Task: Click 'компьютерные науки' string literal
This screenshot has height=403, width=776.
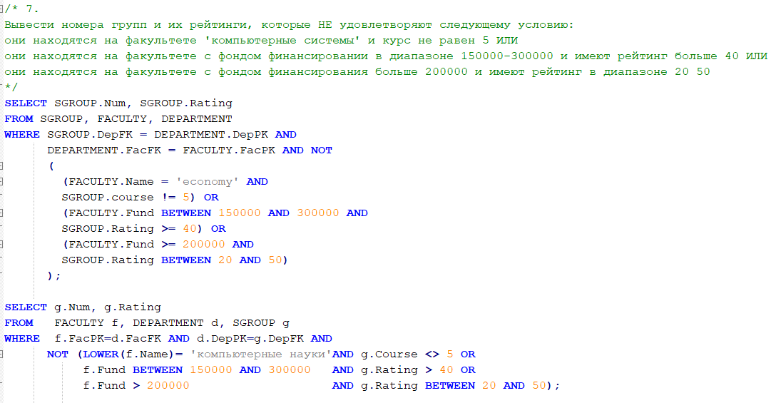Action: [x=261, y=354]
